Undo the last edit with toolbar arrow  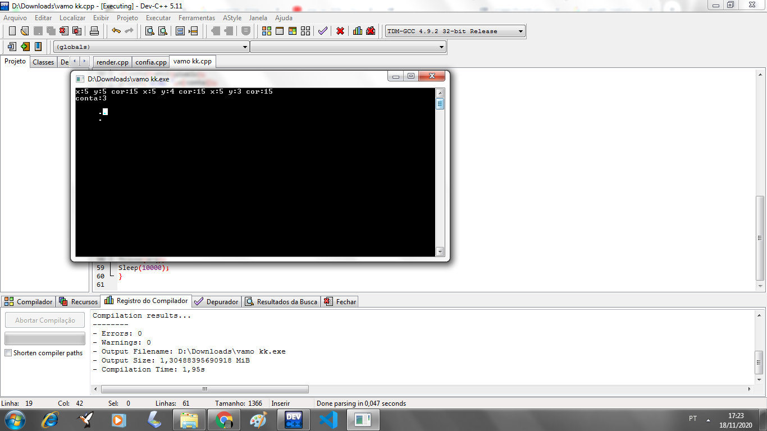(x=116, y=31)
